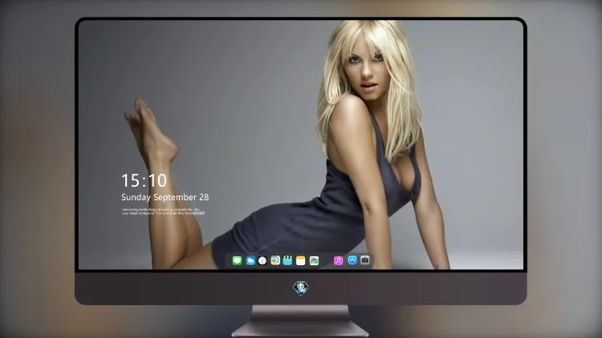This screenshot has width=602, height=338.
Task: Open the green Messages app in dock
Action: (x=237, y=260)
